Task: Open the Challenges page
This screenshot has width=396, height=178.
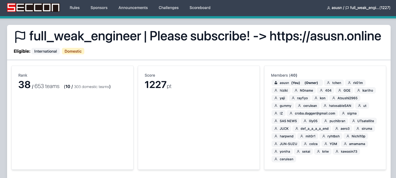Action: [169, 8]
